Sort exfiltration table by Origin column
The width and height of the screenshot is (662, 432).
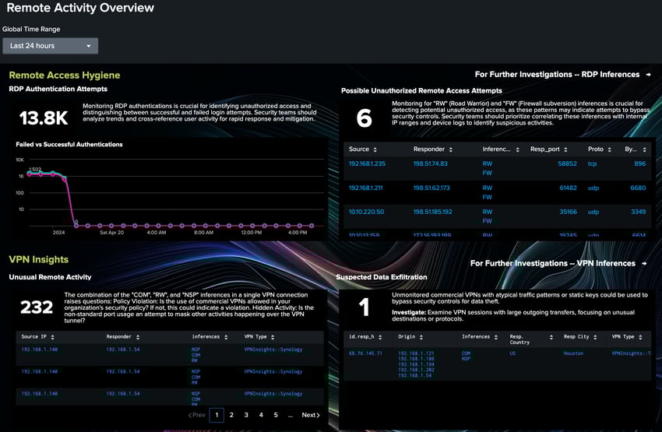coord(421,337)
